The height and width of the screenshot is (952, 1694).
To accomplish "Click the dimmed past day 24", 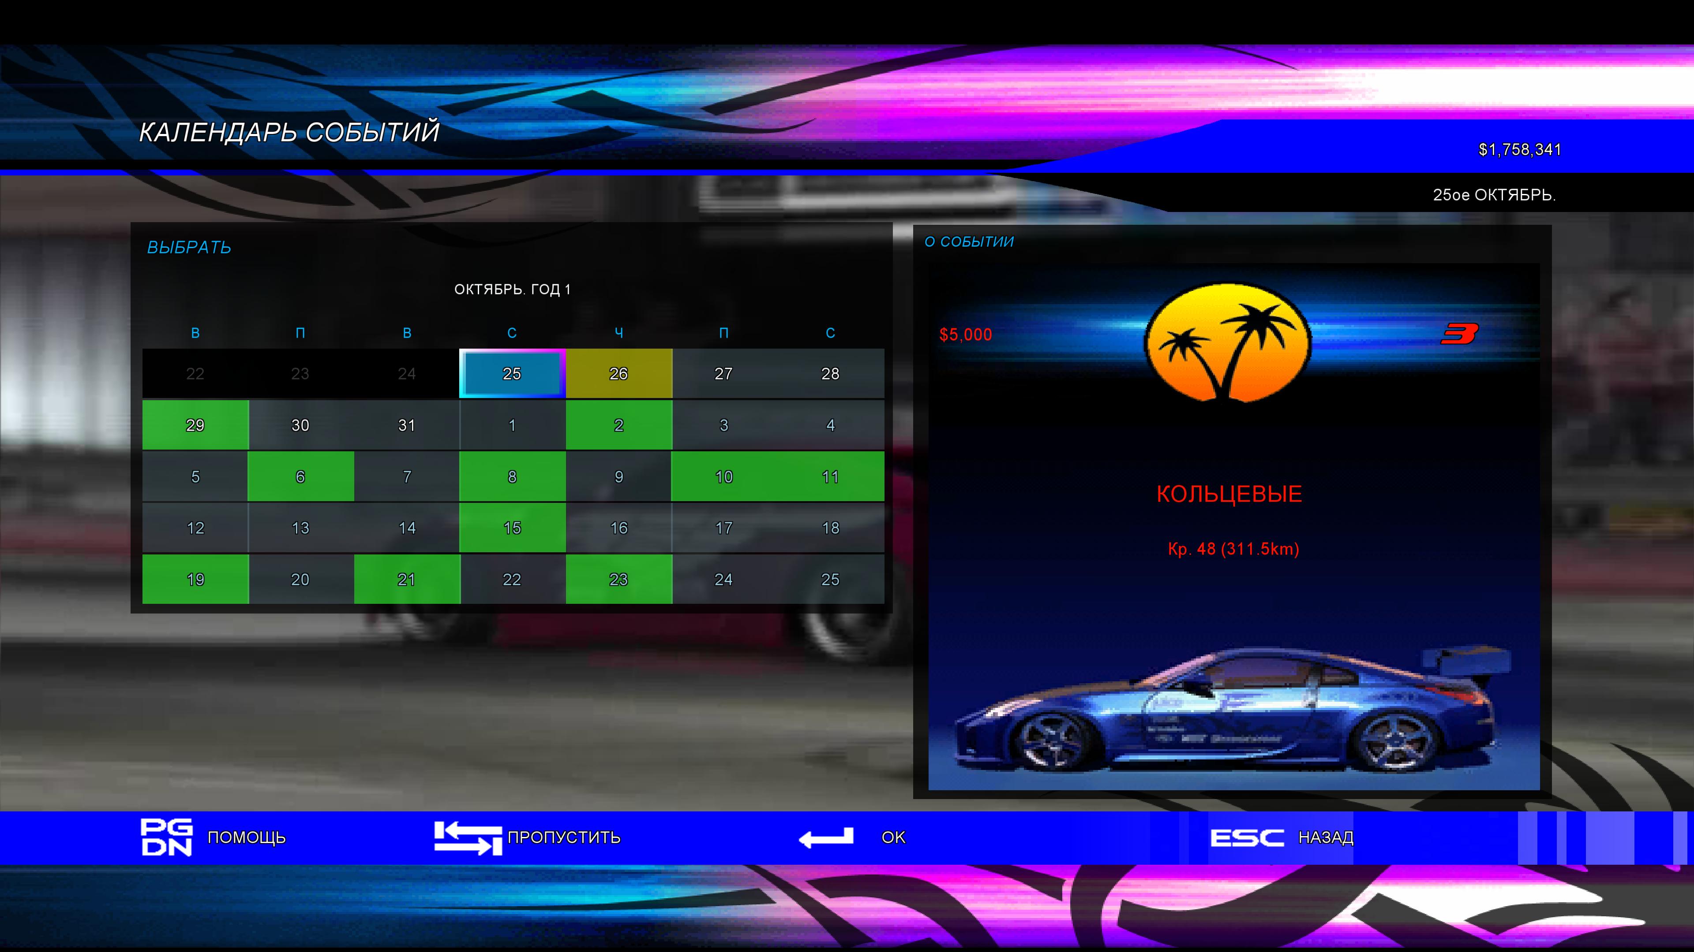I will [407, 373].
